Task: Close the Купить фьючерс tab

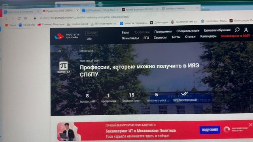Action: coord(157,9)
